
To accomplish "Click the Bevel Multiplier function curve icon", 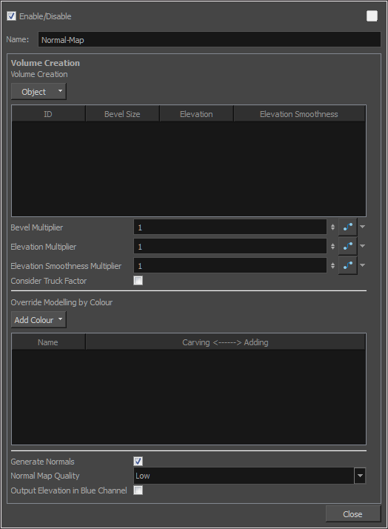I will (x=348, y=227).
